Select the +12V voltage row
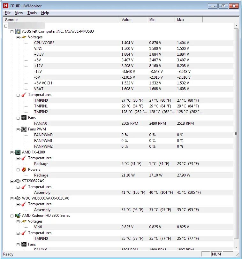 pos(133,66)
